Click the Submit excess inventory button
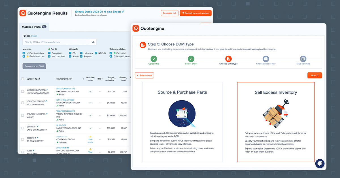 (x=195, y=13)
